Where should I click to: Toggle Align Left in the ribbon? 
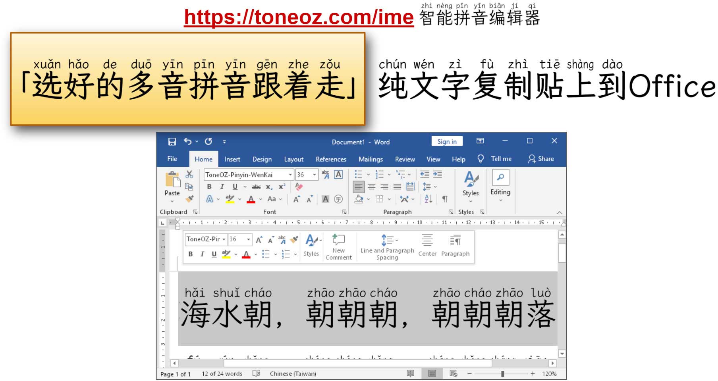pos(358,187)
